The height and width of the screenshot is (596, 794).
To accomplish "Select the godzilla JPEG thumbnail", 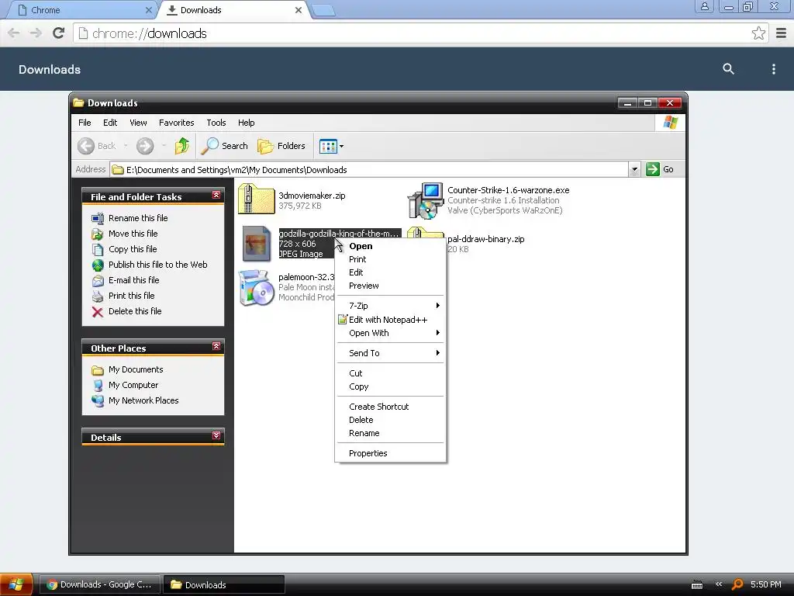I will (256, 243).
